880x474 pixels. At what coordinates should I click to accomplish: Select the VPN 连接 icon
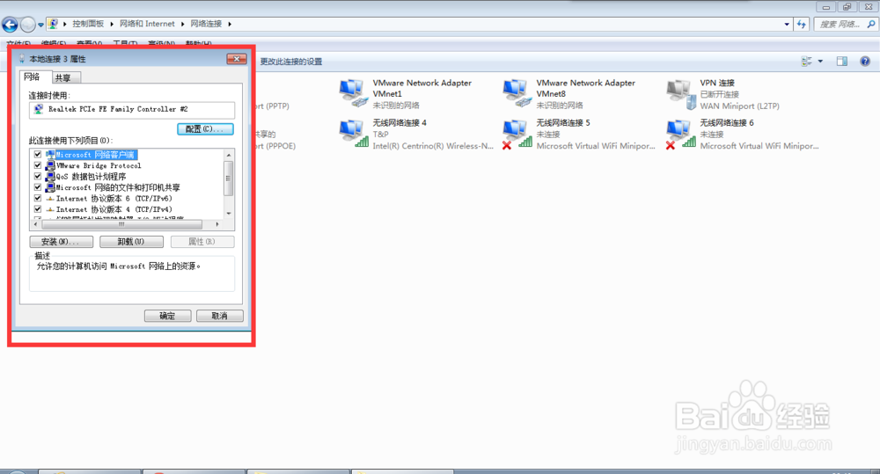pyautogui.click(x=681, y=94)
